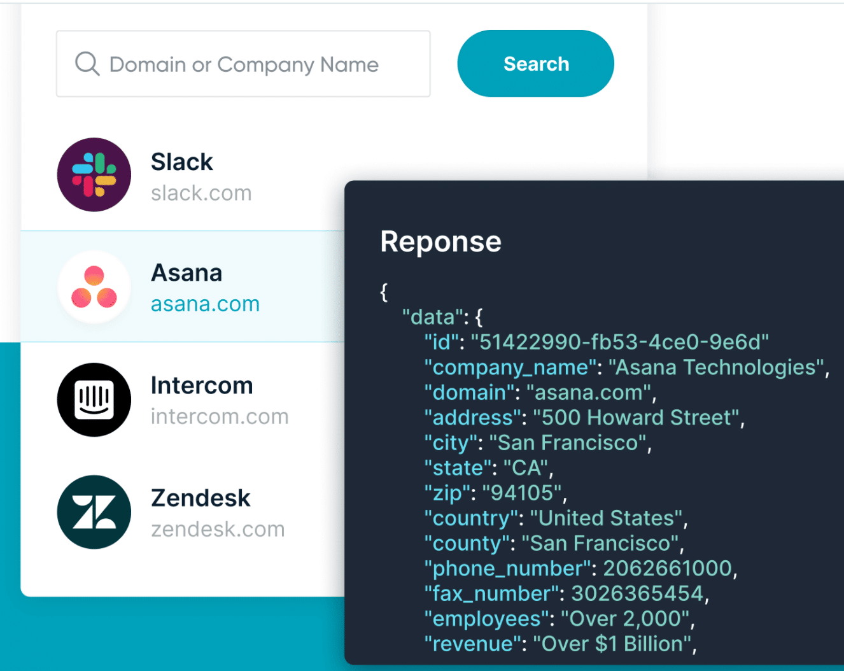Screen dimensions: 844x671
Task: Open the asana.com domain link
Action: pyautogui.click(x=205, y=304)
